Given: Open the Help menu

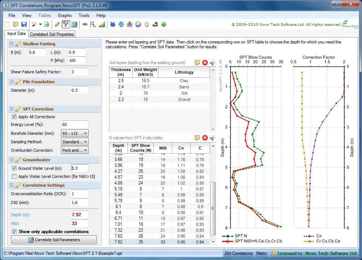Looking at the screenshot, I should (x=101, y=15).
